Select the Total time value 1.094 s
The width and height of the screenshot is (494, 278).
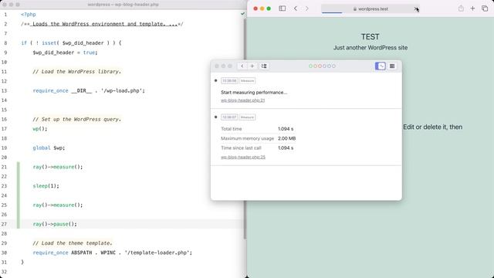tap(286, 129)
